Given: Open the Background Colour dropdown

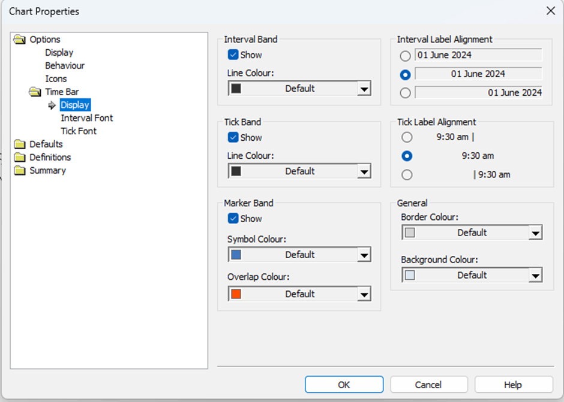Looking at the screenshot, I should tap(536, 274).
